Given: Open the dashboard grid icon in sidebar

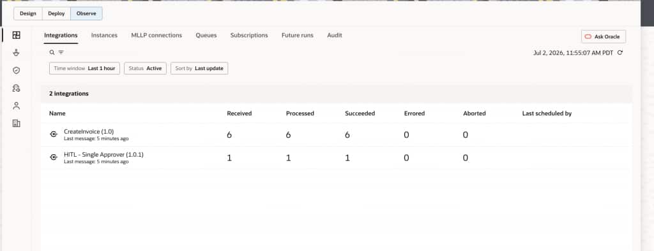Looking at the screenshot, I should [x=16, y=35].
